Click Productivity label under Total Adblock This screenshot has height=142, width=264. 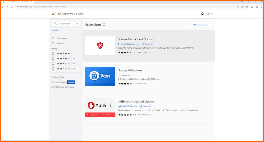pyautogui.click(x=142, y=53)
